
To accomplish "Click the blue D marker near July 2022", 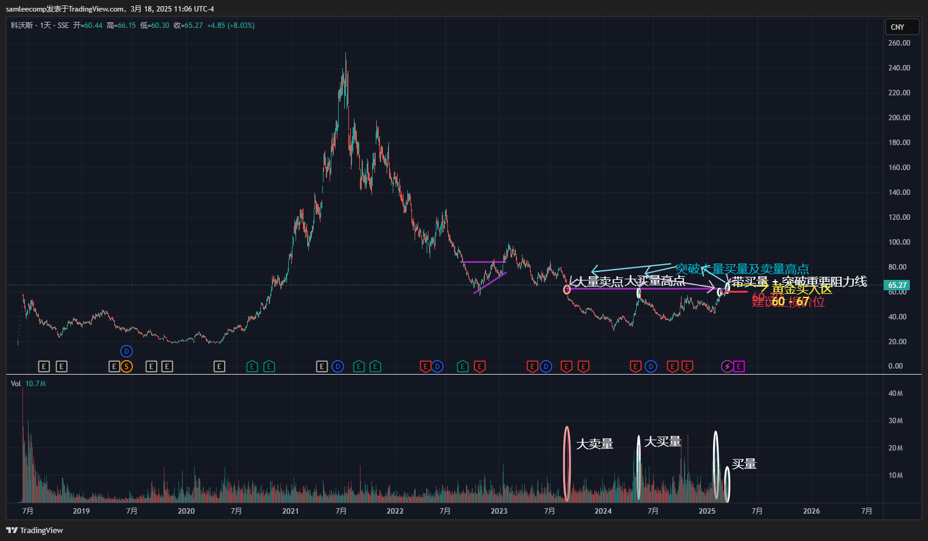I will (437, 366).
